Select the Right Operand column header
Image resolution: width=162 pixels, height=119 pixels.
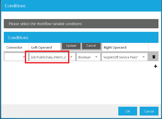tap(115, 47)
